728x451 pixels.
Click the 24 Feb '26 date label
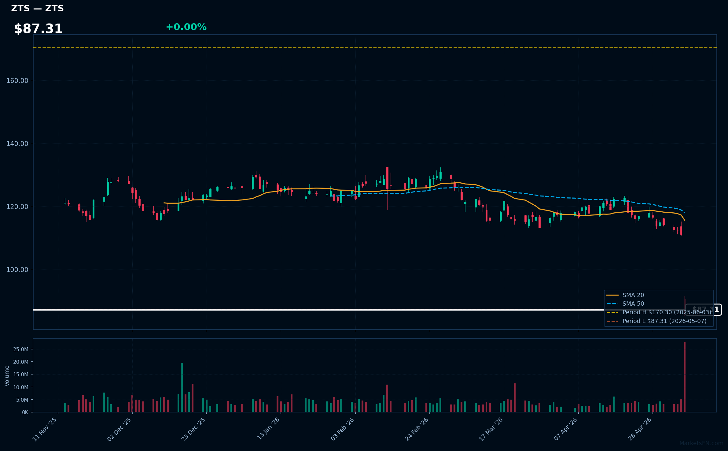click(x=417, y=429)
